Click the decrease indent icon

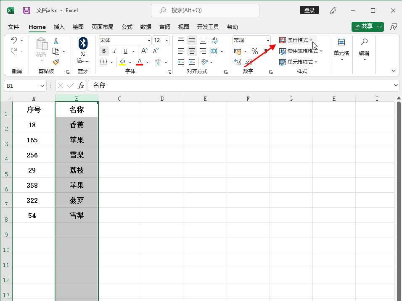[181, 62]
